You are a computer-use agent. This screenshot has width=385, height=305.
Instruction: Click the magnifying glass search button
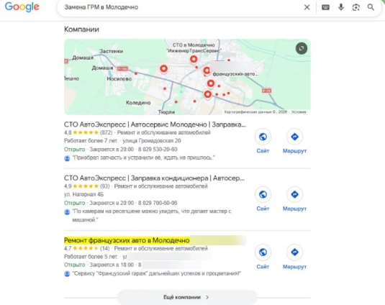[x=371, y=7]
